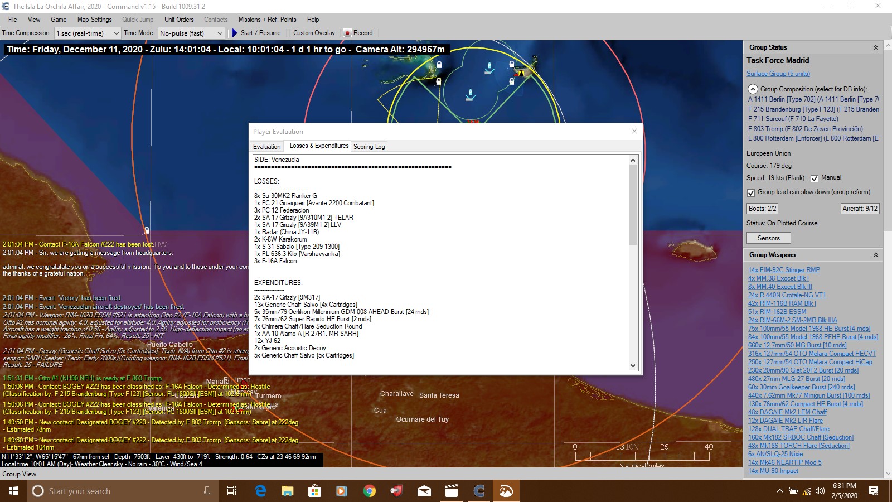
Task: Open the 14x MU-90 Impact weapon link
Action: [x=773, y=471]
